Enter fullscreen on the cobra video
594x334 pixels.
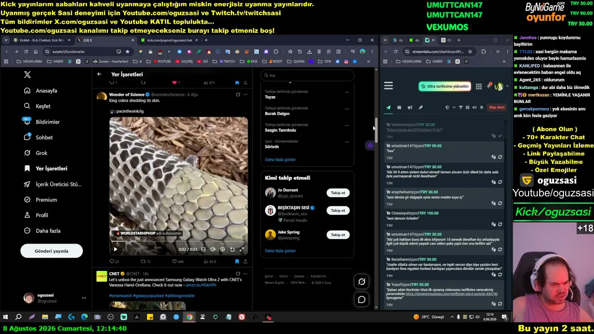(x=241, y=250)
